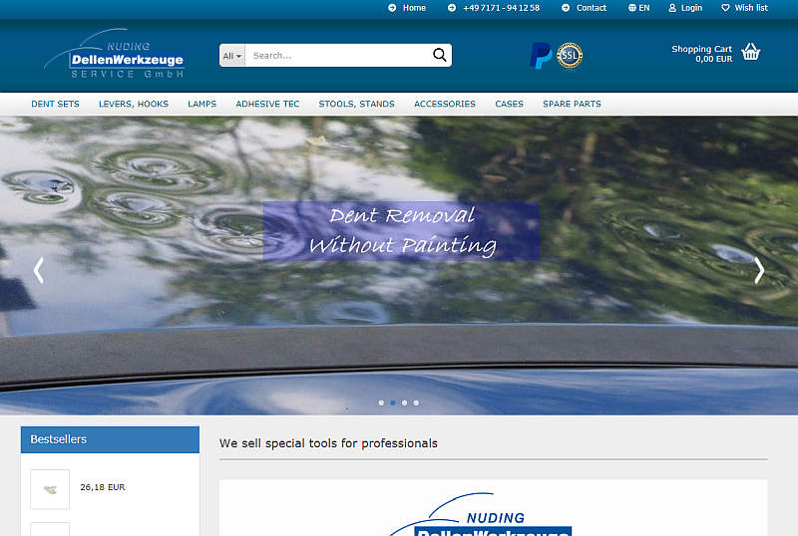
Task: Click the 0,00 EUR cart total
Action: tap(714, 59)
